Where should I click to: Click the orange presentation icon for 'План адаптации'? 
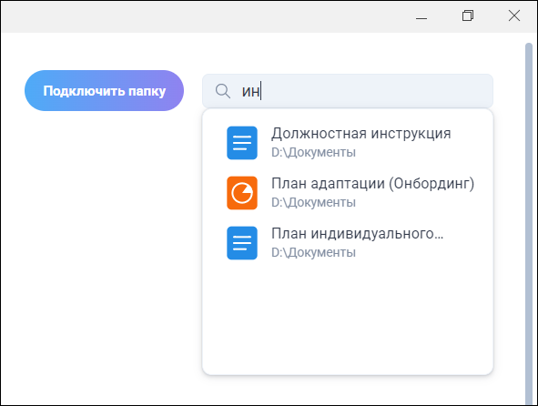coord(242,193)
